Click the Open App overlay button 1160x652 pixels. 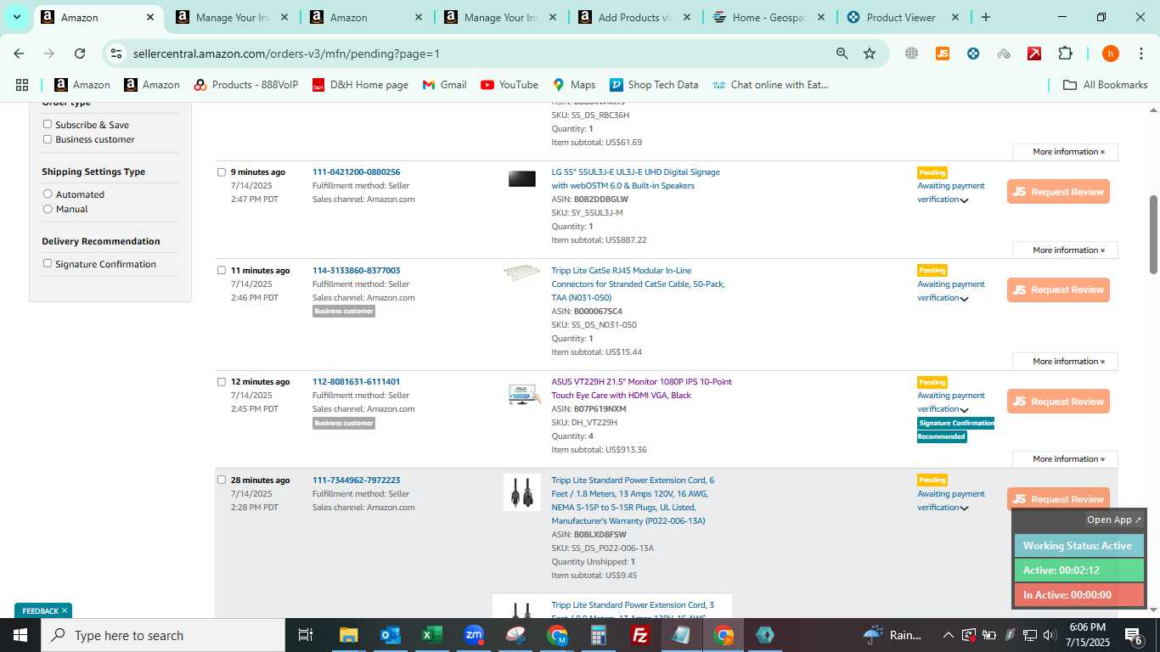1114,520
